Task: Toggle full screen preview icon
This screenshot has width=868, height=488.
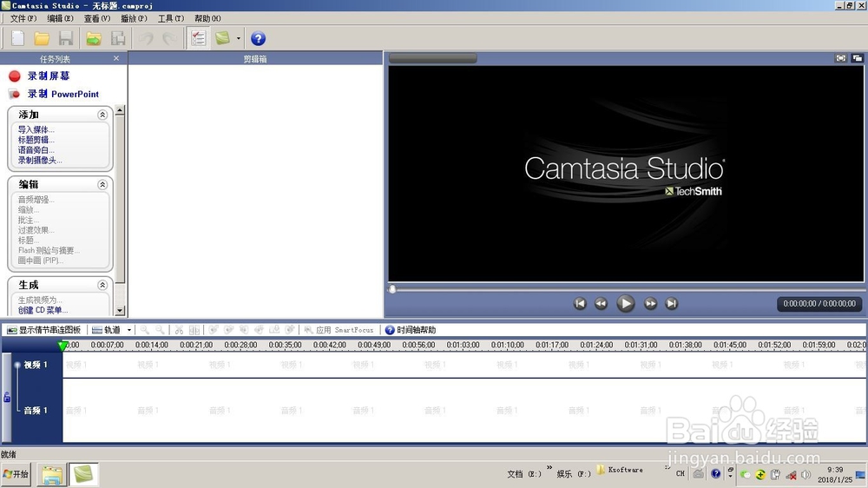Action: [x=841, y=58]
